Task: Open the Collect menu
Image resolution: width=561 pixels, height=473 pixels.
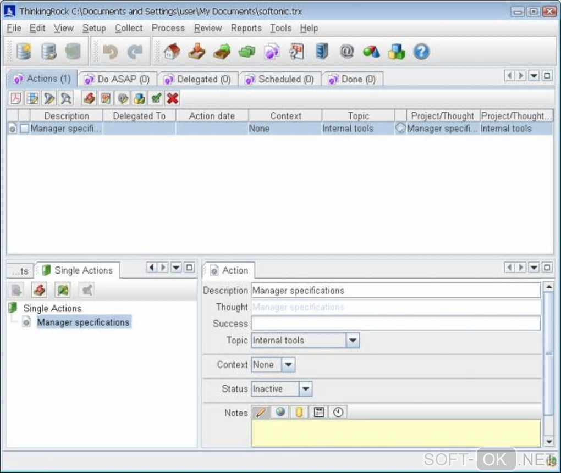Action: 129,28
